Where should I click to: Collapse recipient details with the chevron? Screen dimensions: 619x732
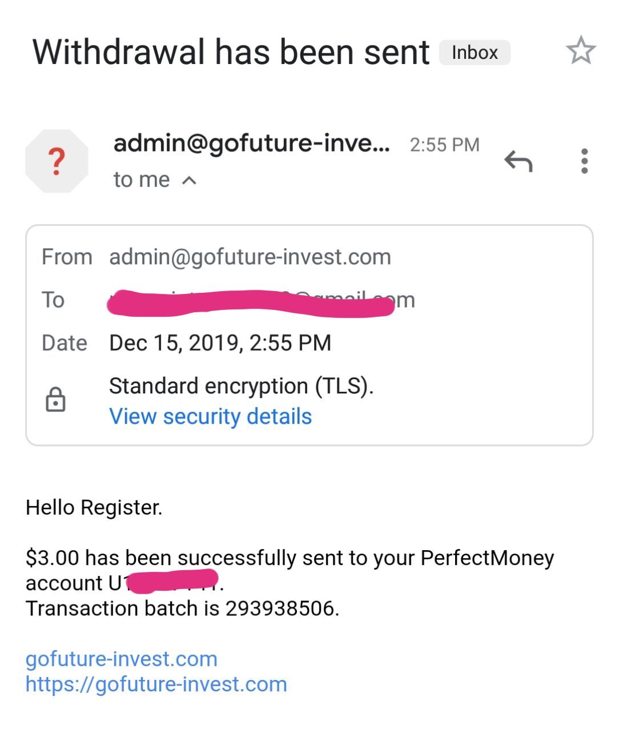point(189,181)
